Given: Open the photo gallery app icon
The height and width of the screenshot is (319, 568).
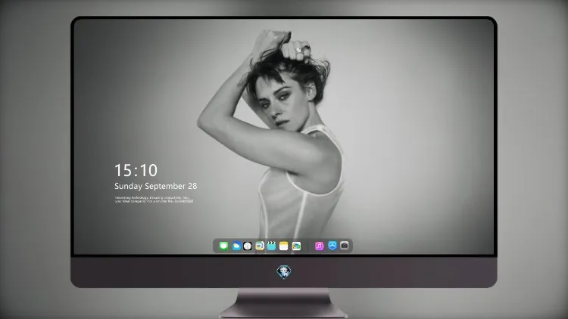Looking at the screenshot, I should (296, 246).
